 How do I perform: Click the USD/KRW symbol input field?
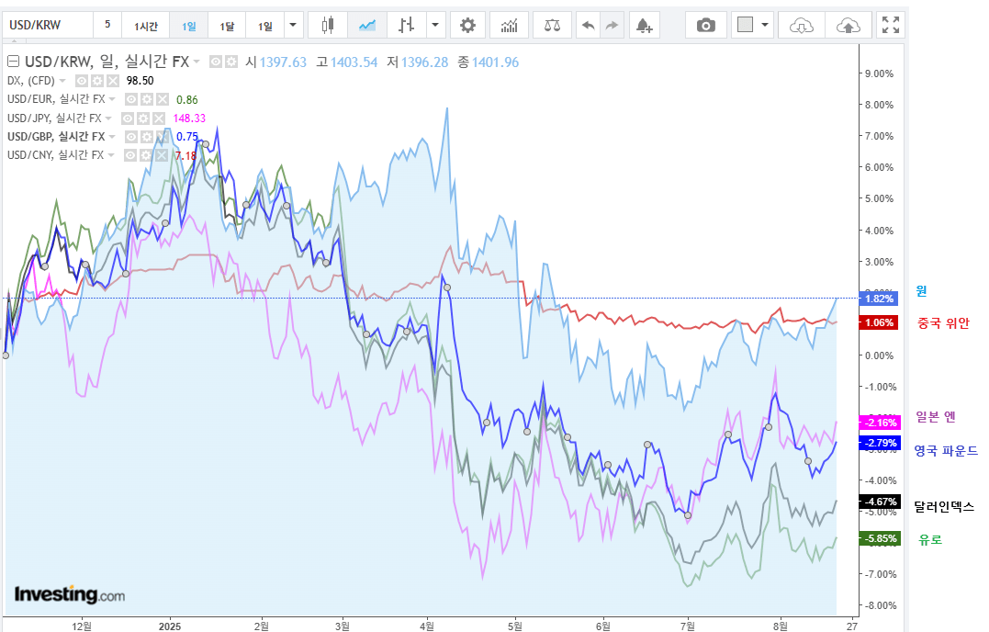click(46, 25)
